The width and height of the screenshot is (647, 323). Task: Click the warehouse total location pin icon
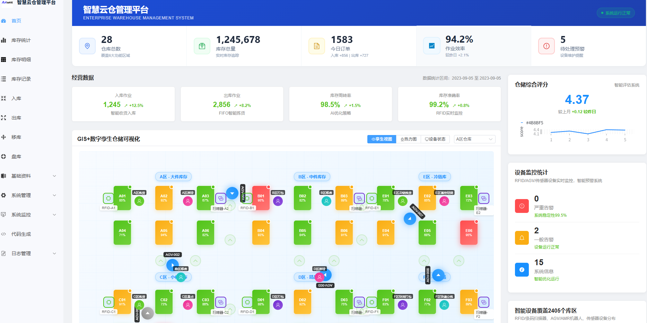(x=87, y=46)
